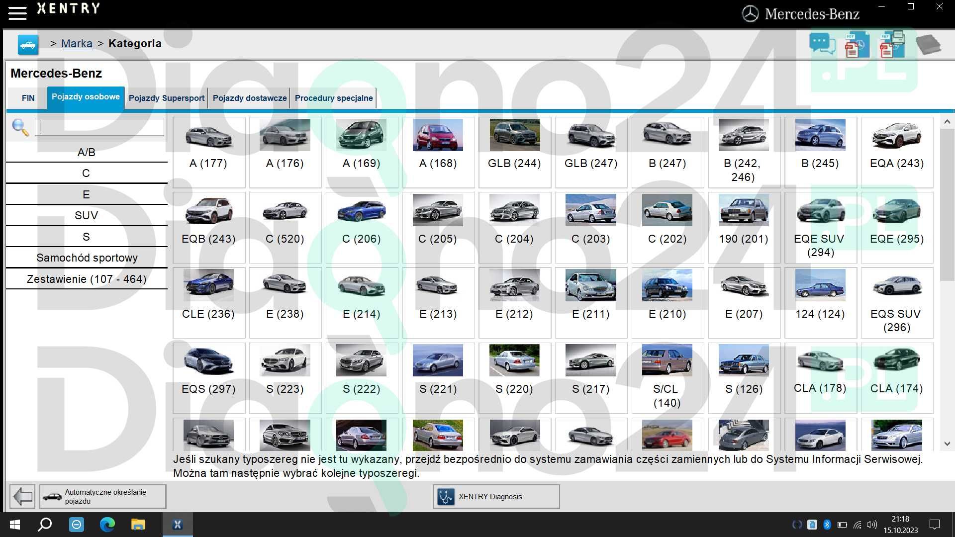Open the PDF history document icon
The image size is (955, 537).
pos(857,44)
